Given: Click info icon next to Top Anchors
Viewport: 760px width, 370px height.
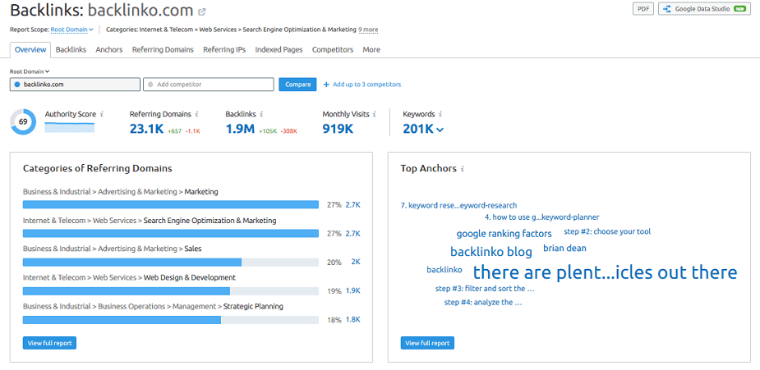Looking at the screenshot, I should click(x=463, y=169).
